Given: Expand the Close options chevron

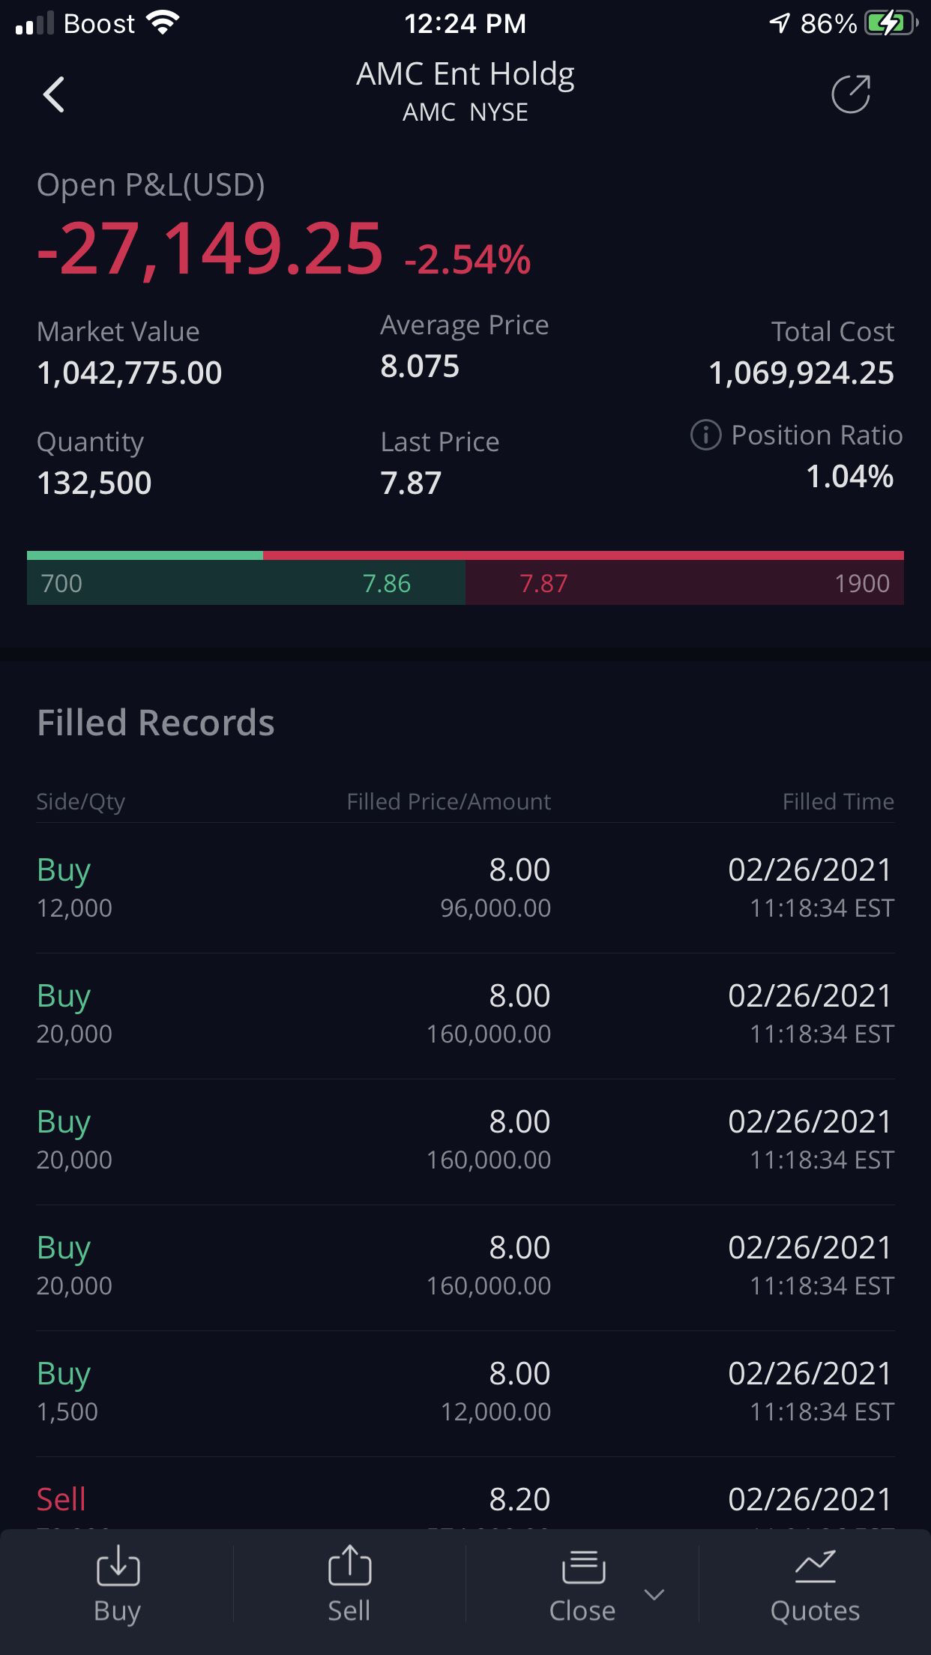Looking at the screenshot, I should click(654, 1594).
